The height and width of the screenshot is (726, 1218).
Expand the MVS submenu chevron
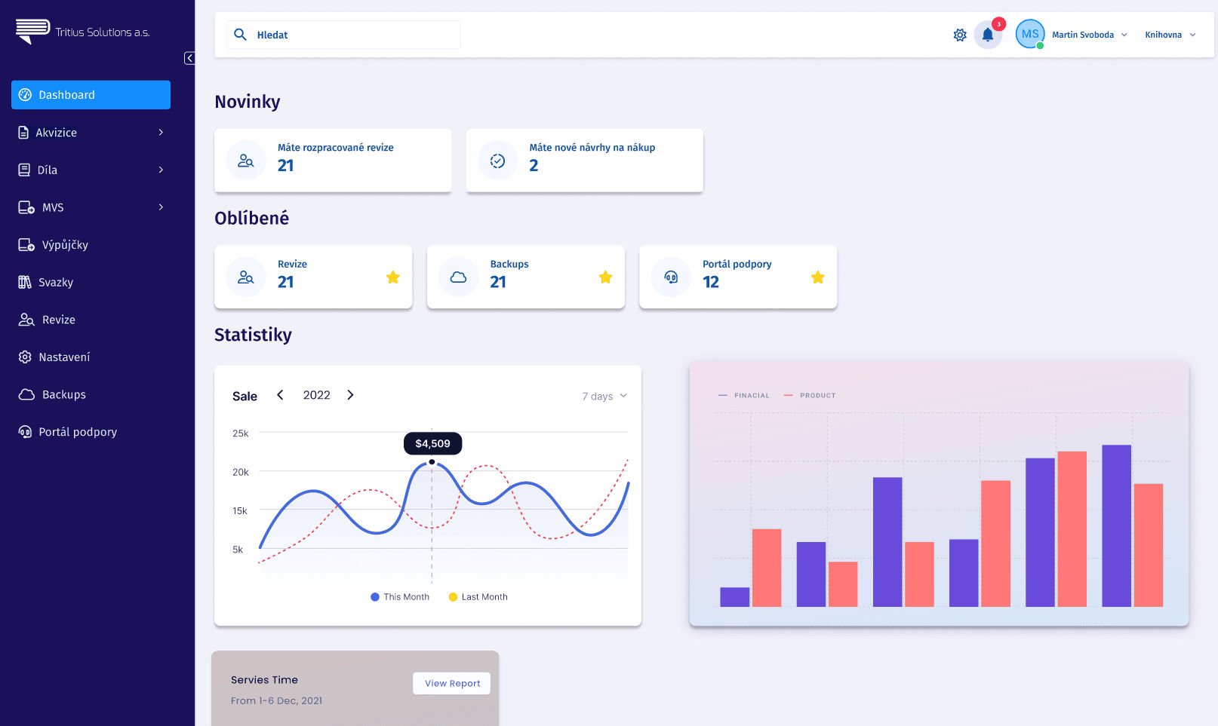(161, 207)
